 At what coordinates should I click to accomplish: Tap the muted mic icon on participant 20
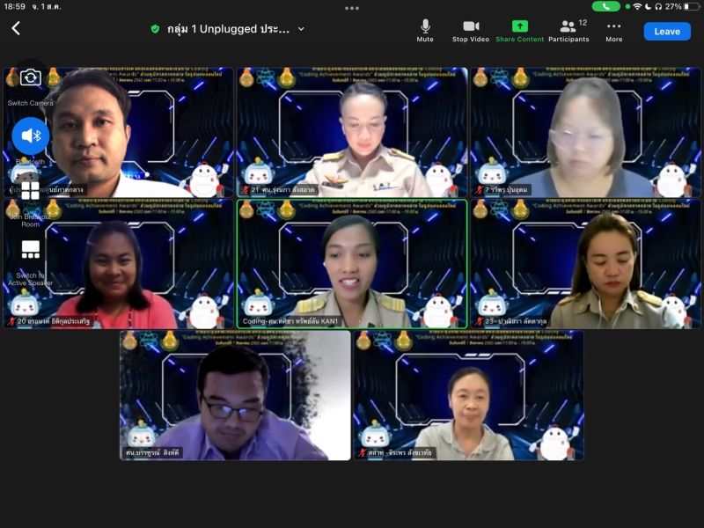(12, 321)
